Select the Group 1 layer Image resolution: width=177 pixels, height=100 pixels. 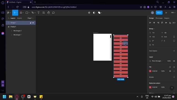21,23
